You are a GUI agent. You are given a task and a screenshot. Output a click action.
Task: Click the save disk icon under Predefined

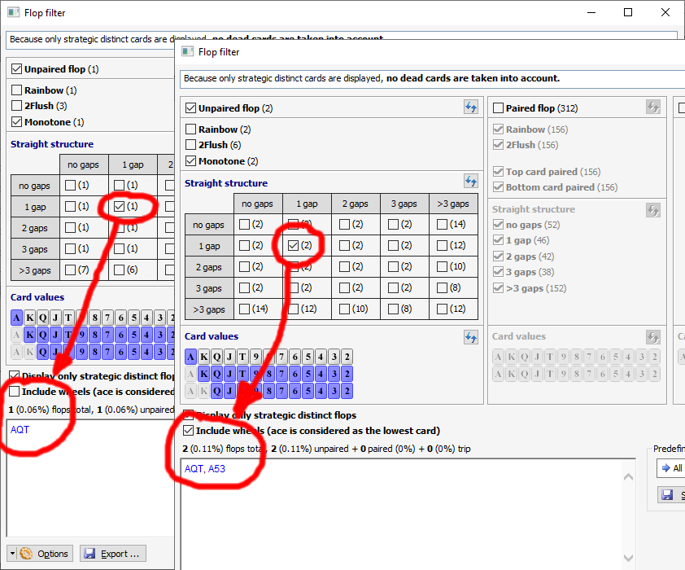pos(667,495)
